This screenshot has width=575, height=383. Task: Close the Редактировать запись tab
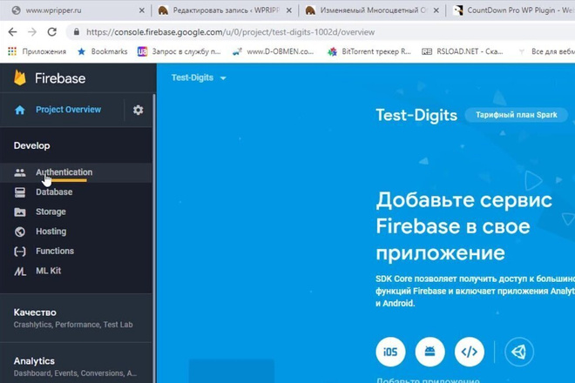289,10
